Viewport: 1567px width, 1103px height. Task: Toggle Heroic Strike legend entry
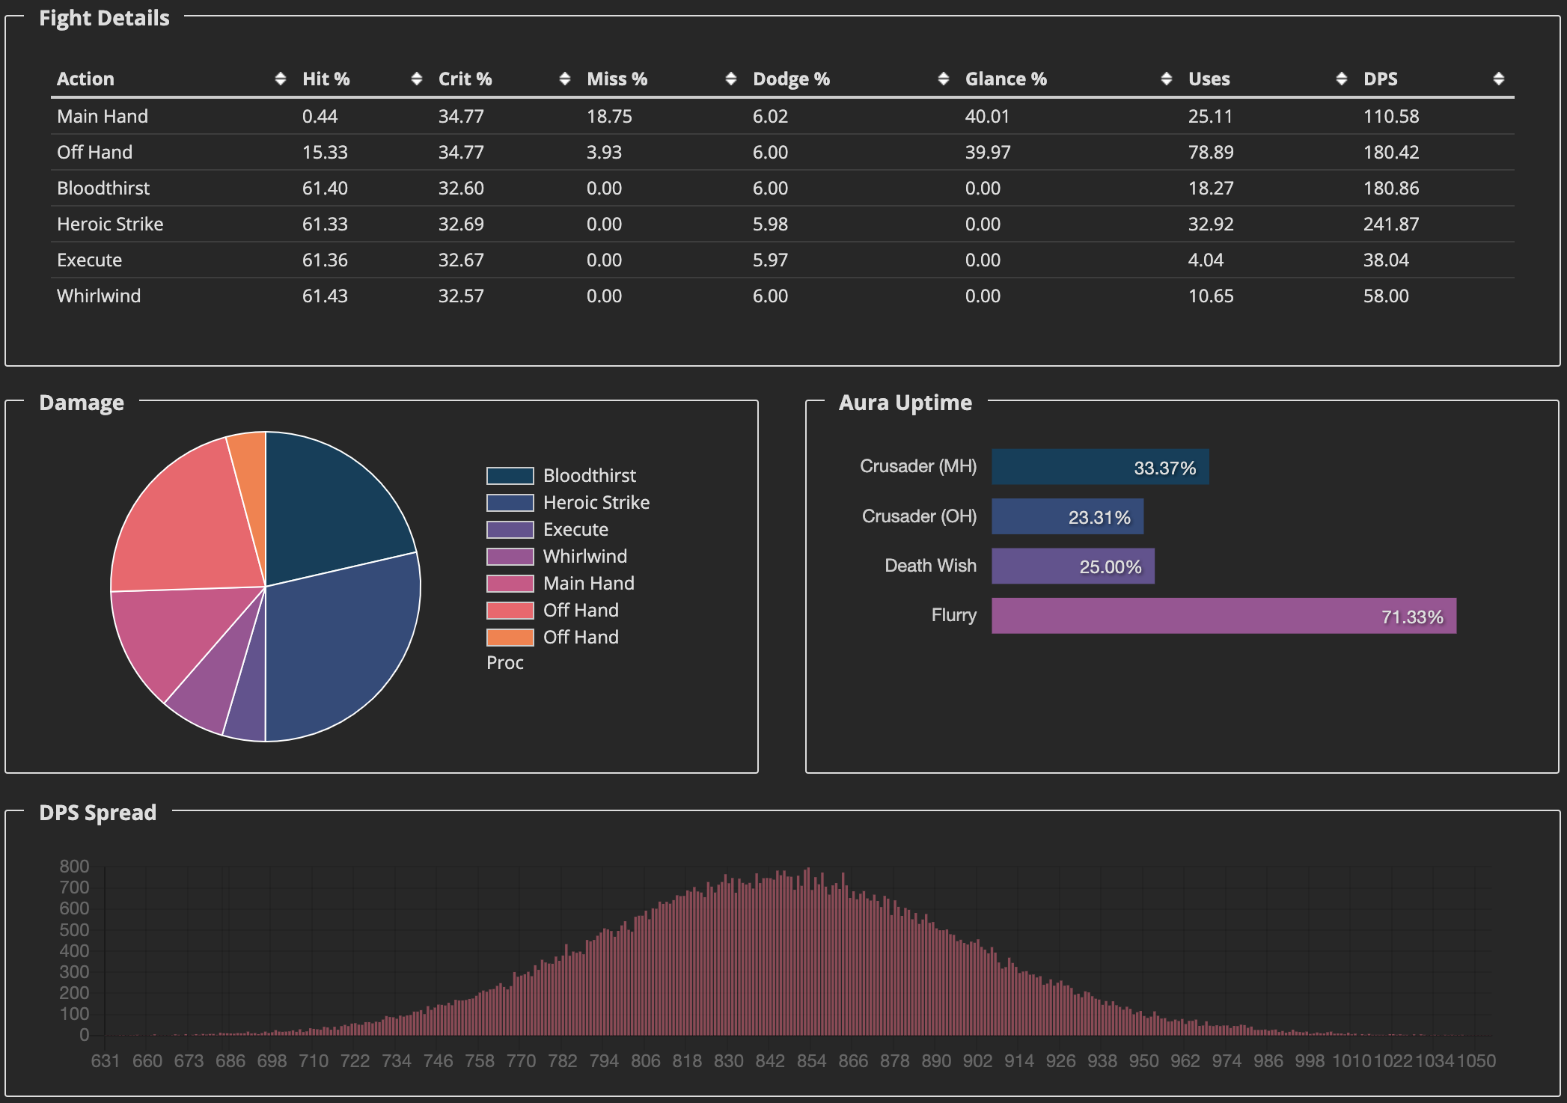pyautogui.click(x=596, y=503)
